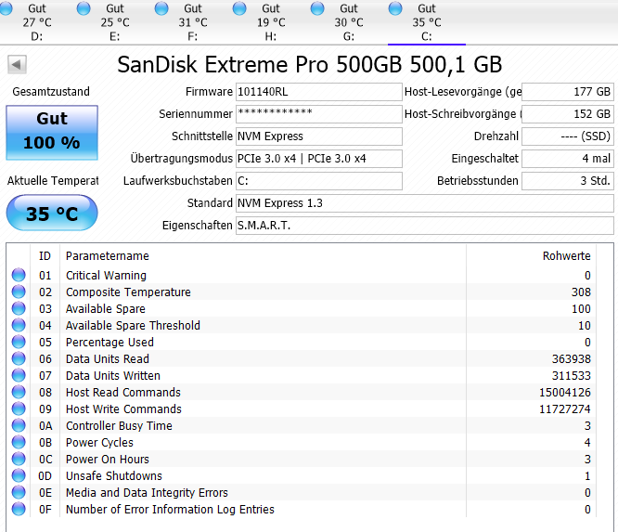Click the status icon for Power Cycles
Image resolution: width=618 pixels, height=532 pixels.
point(19,442)
